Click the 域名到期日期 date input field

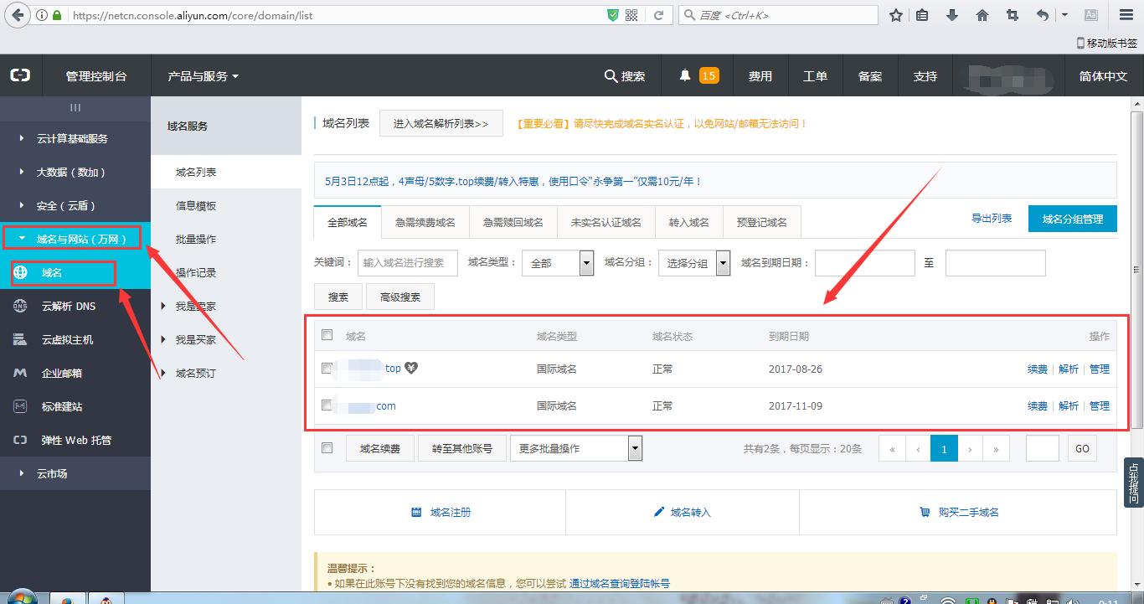coord(864,262)
